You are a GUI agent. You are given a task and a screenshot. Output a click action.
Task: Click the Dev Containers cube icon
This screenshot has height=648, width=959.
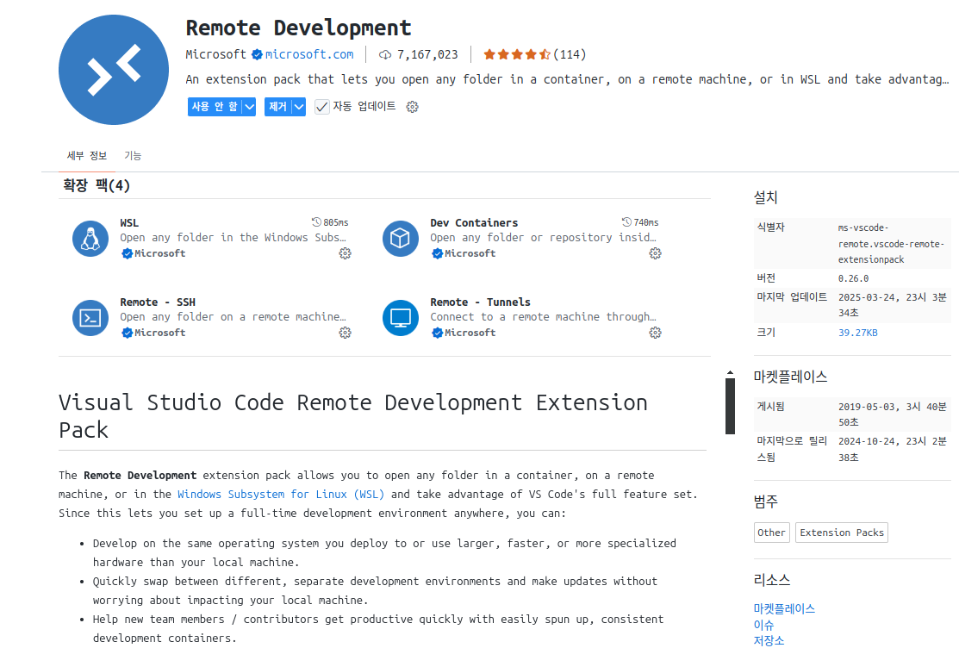[x=401, y=239]
